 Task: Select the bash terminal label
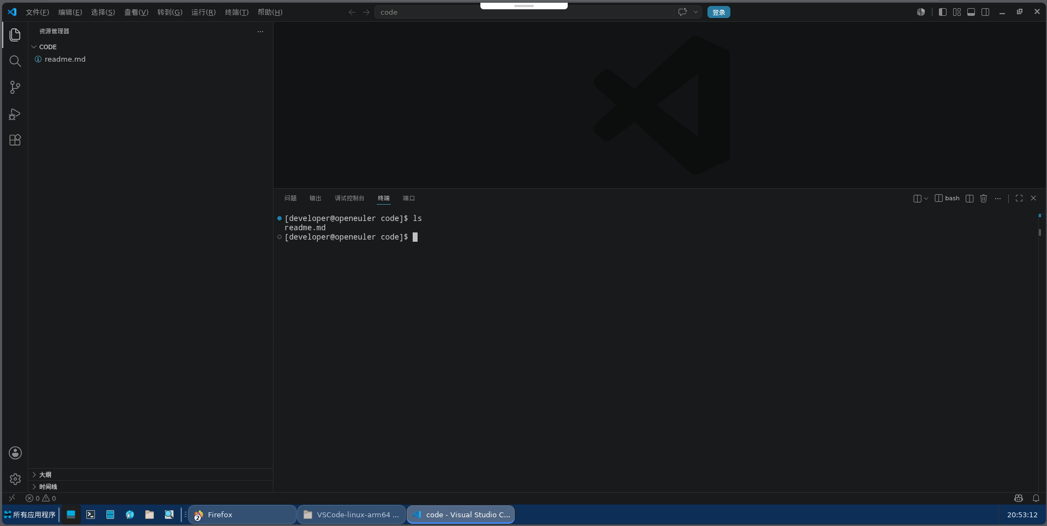pyautogui.click(x=947, y=198)
